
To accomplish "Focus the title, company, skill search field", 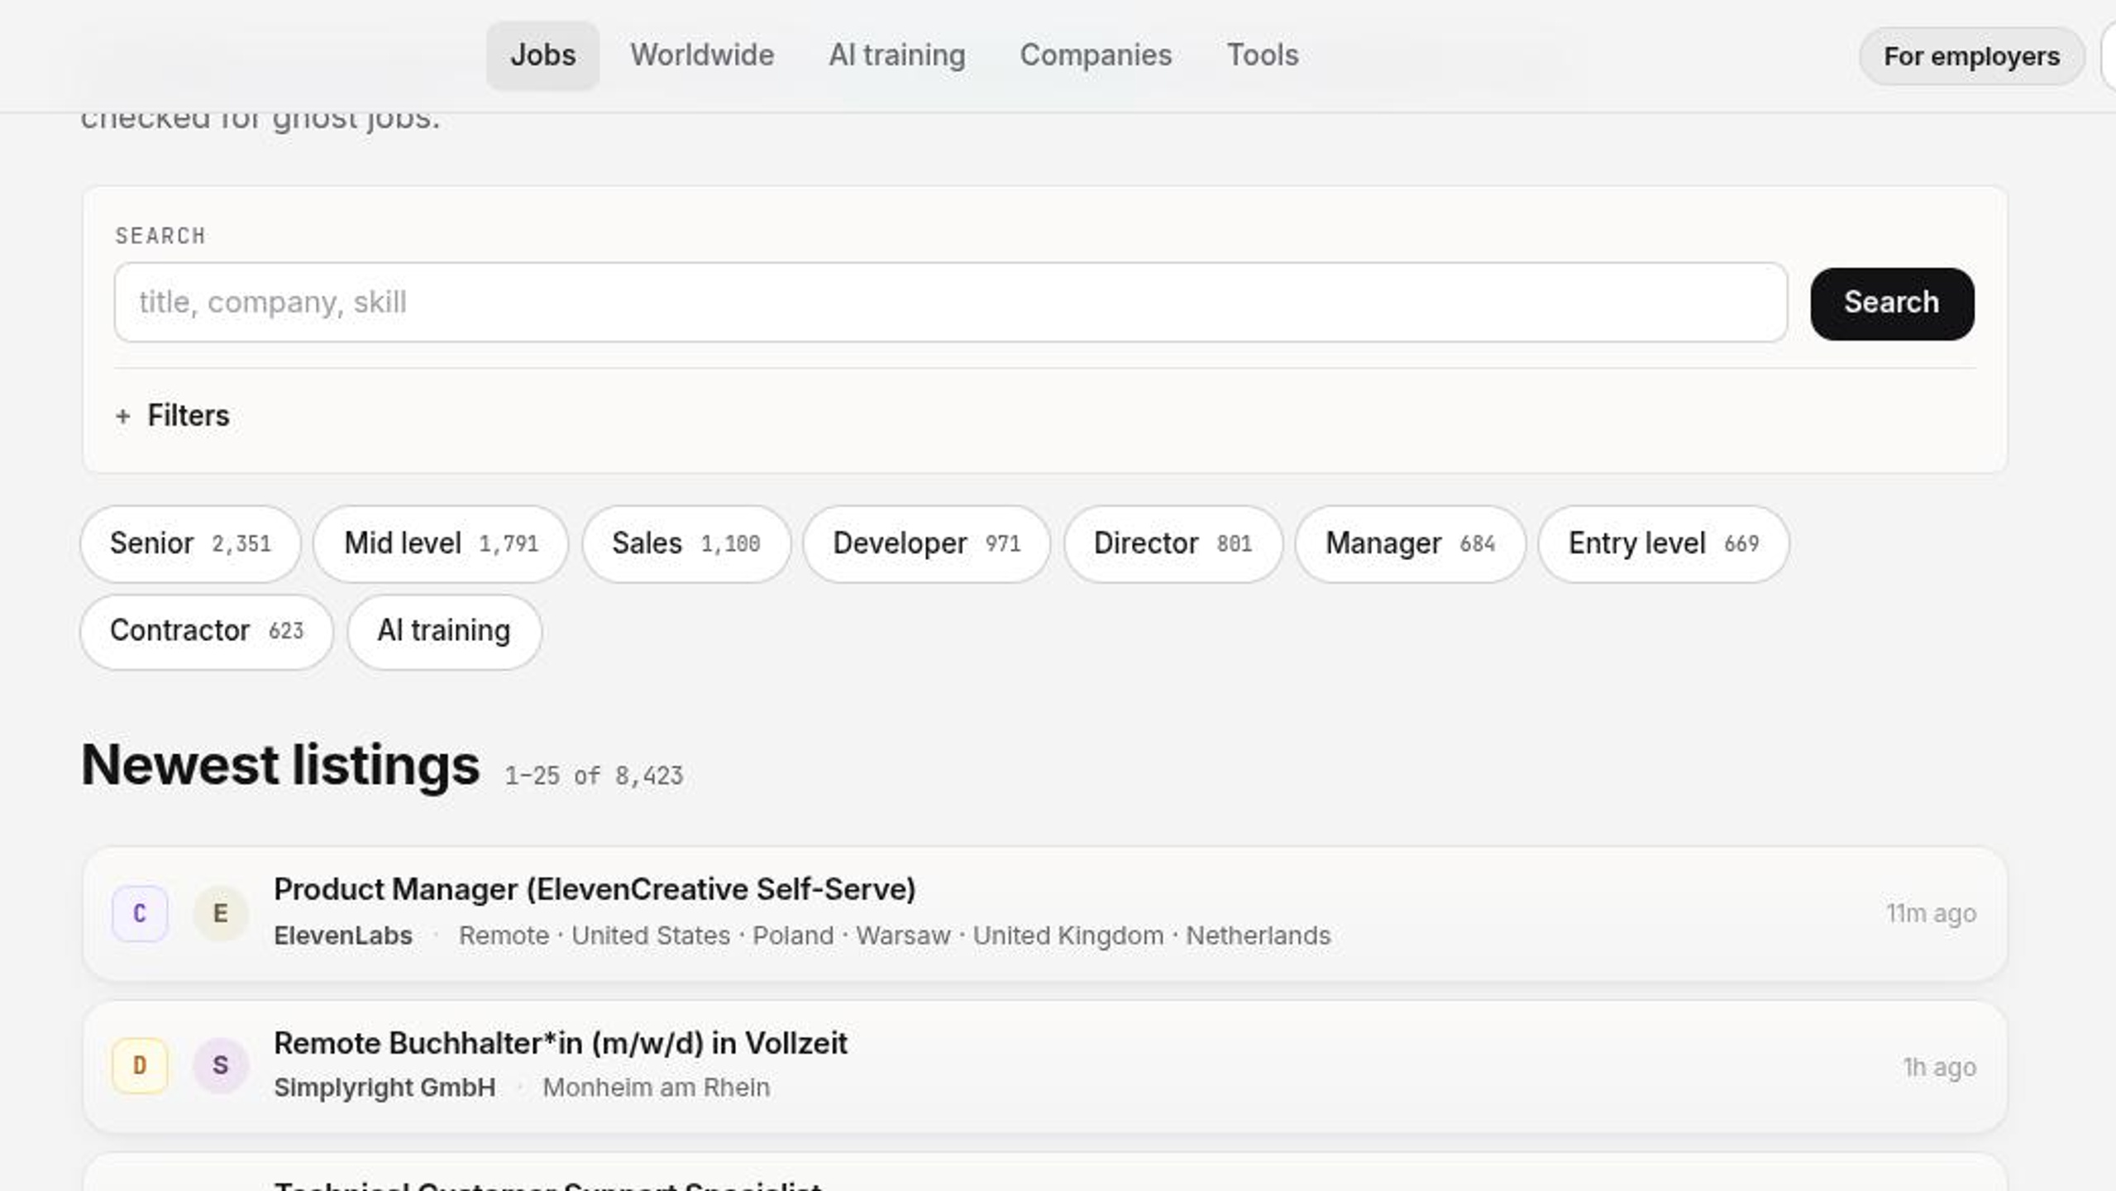I will click(x=951, y=302).
